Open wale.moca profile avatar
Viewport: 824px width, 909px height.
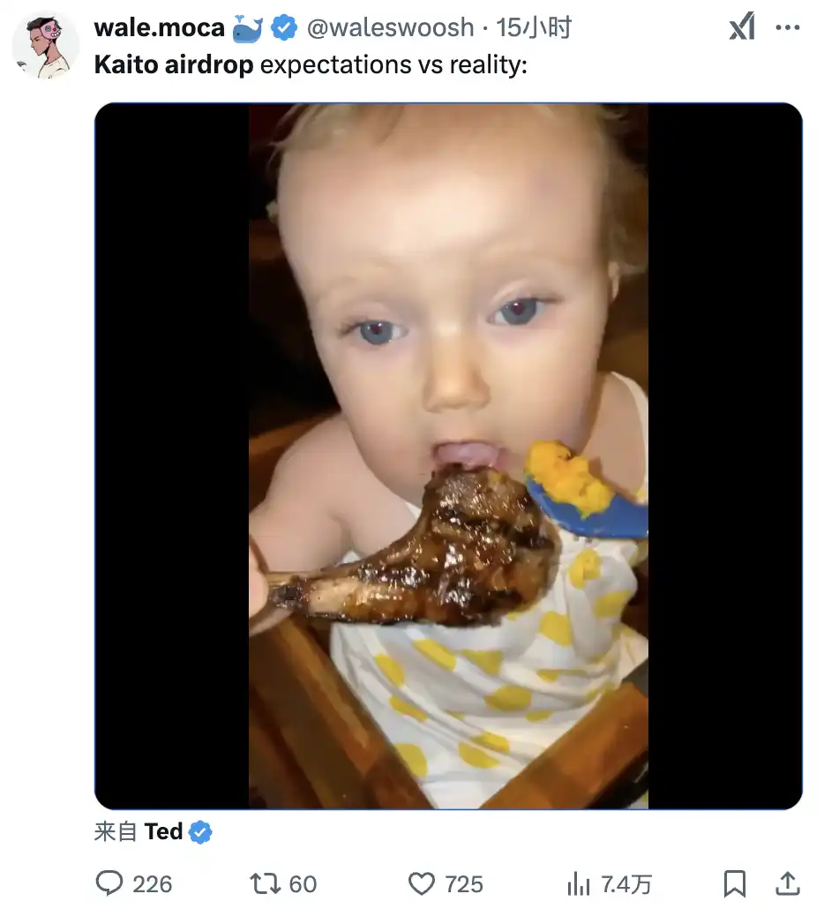(46, 46)
